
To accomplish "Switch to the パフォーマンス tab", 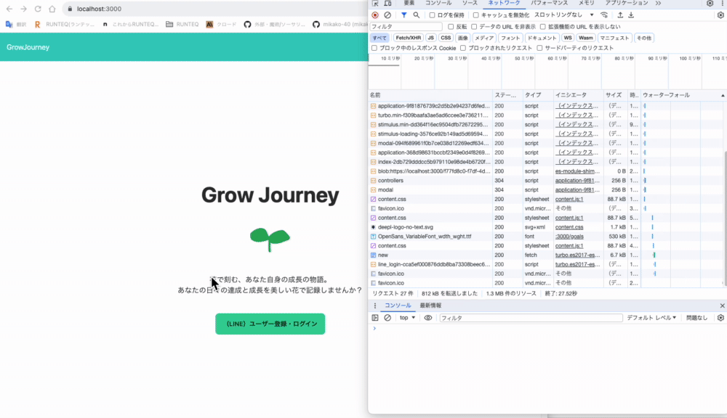I will (551, 4).
